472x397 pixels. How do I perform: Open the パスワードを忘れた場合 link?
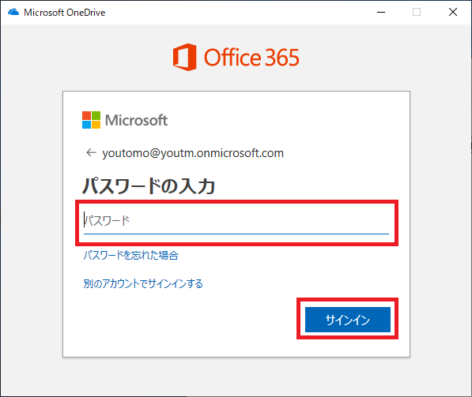pos(131,256)
